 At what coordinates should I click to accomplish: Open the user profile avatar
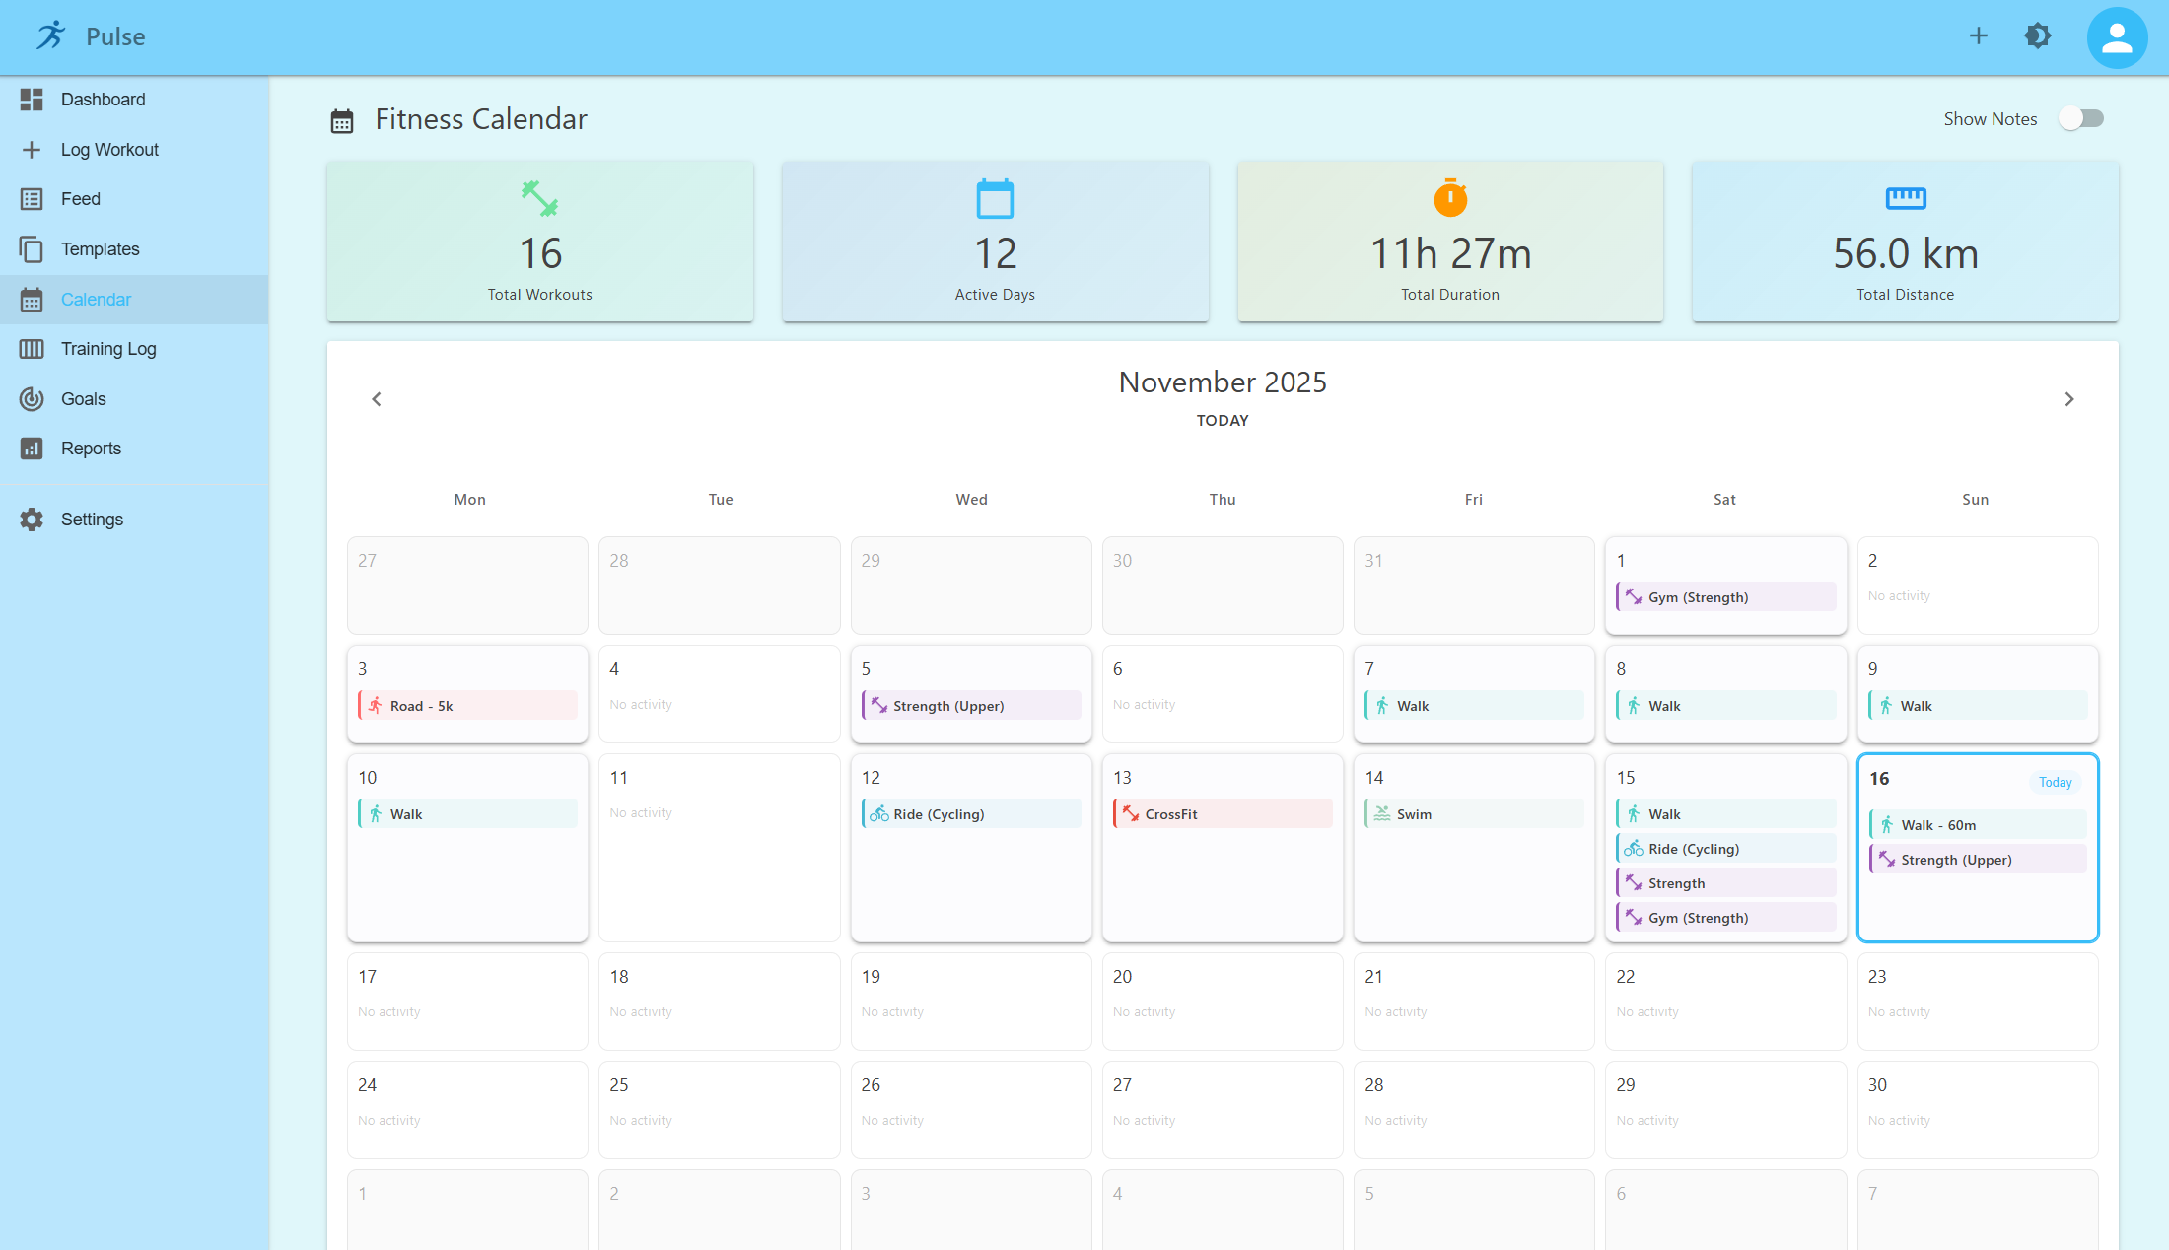pyautogui.click(x=2117, y=37)
